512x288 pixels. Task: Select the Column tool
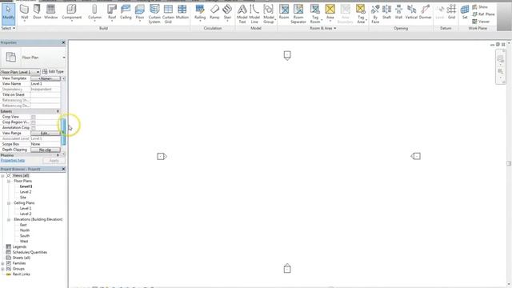94,13
